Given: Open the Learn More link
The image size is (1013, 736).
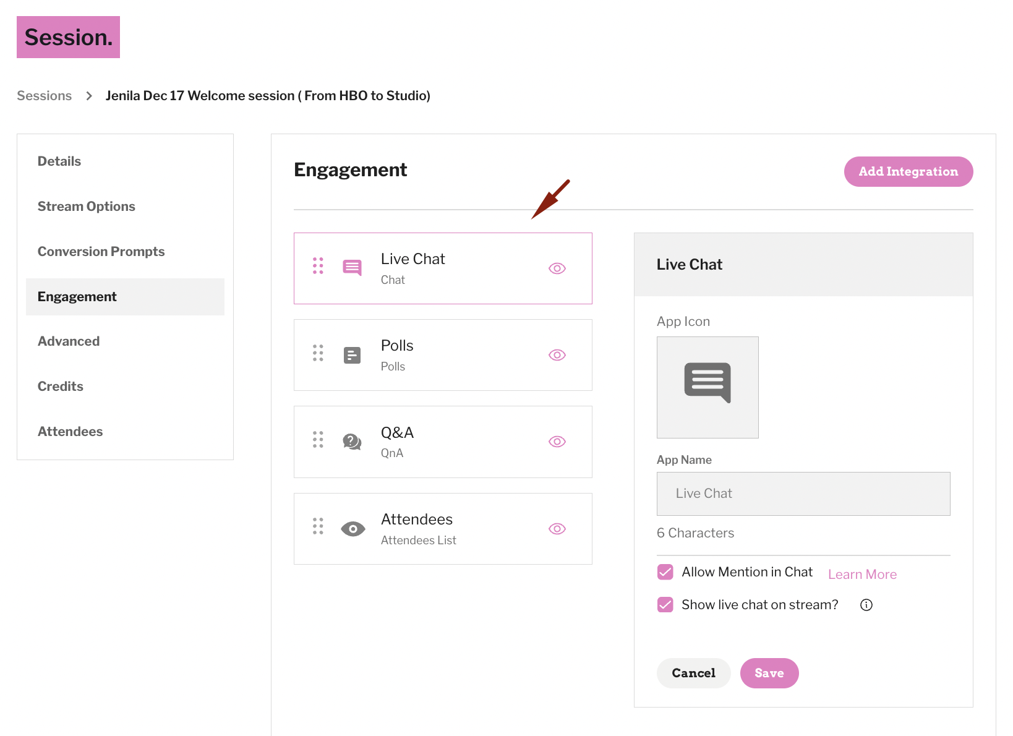Looking at the screenshot, I should point(862,575).
